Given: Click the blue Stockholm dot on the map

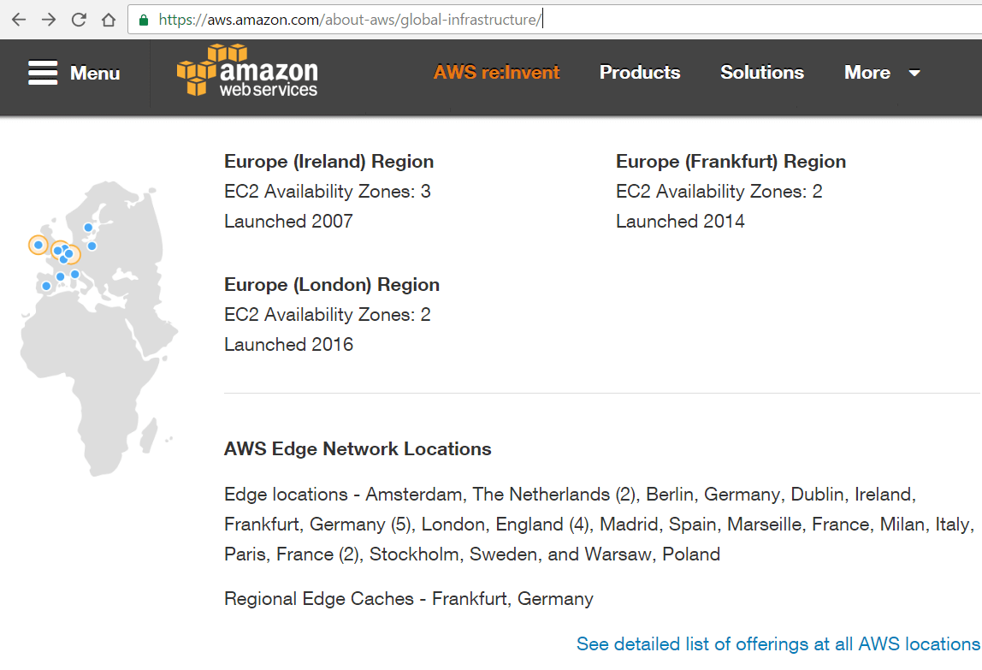Looking at the screenshot, I should point(88,227).
